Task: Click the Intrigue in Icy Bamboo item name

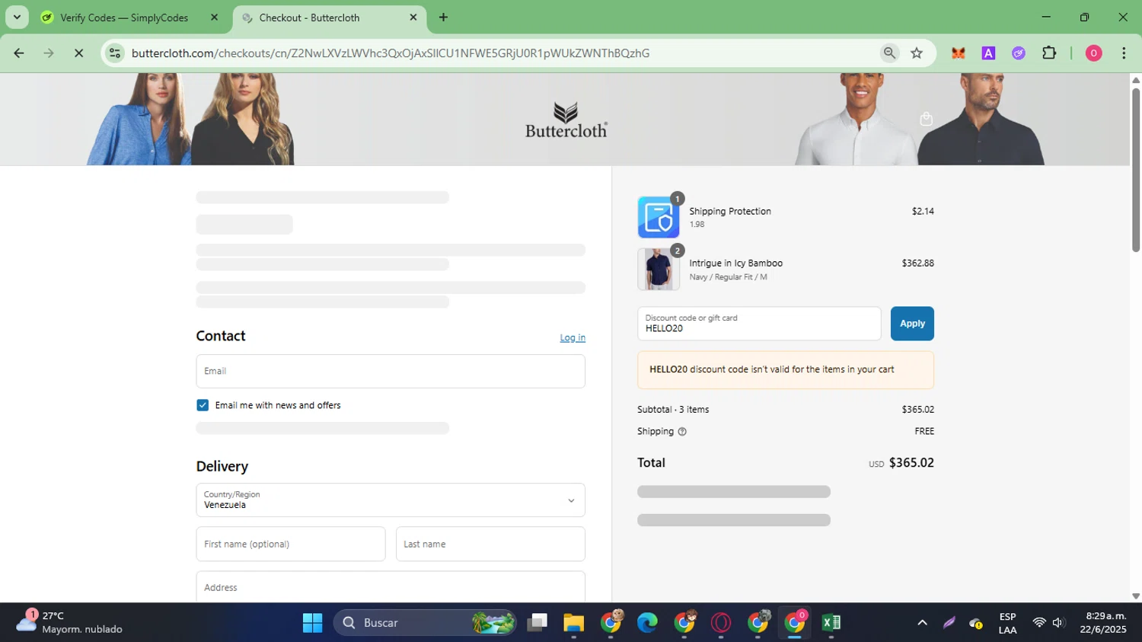Action: tap(735, 263)
